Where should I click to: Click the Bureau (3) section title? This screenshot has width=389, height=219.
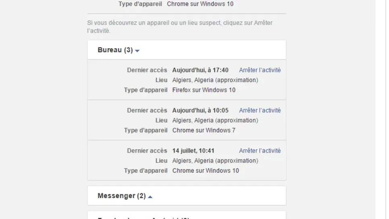pyautogui.click(x=115, y=50)
